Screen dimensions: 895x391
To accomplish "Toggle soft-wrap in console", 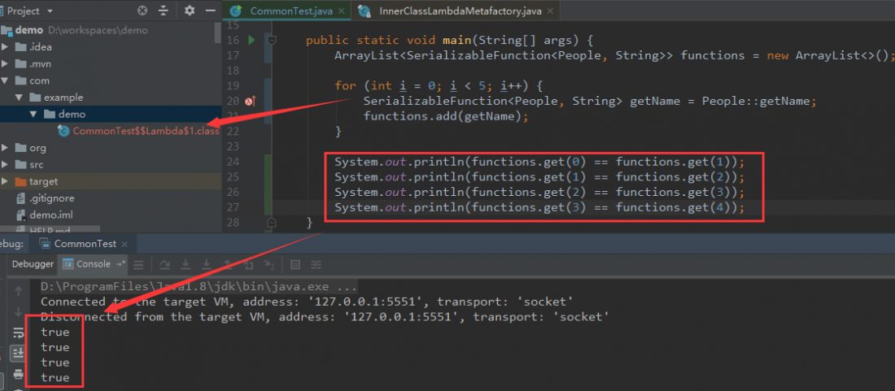I will (18, 332).
